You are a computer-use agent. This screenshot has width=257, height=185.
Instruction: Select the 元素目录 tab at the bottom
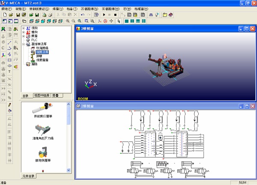click(x=29, y=176)
